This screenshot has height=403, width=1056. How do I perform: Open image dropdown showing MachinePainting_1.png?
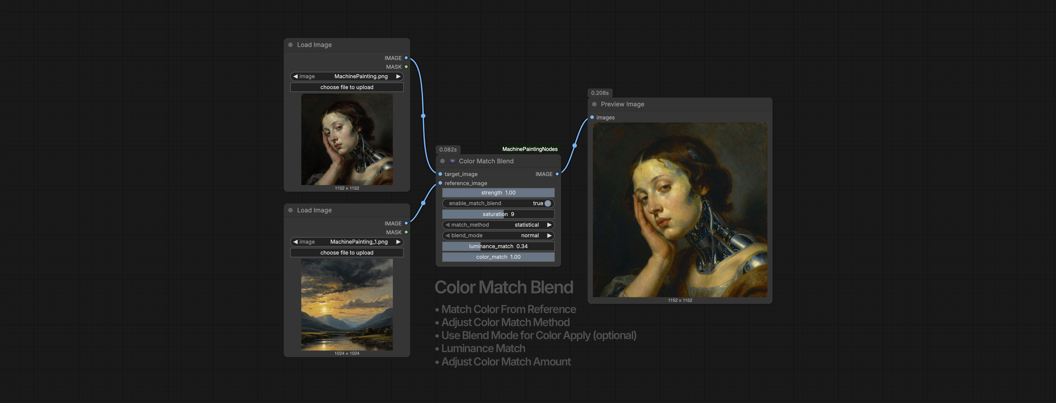coord(347,242)
